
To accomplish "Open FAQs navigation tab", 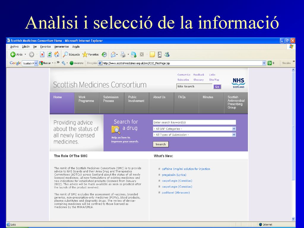I will [186, 103].
